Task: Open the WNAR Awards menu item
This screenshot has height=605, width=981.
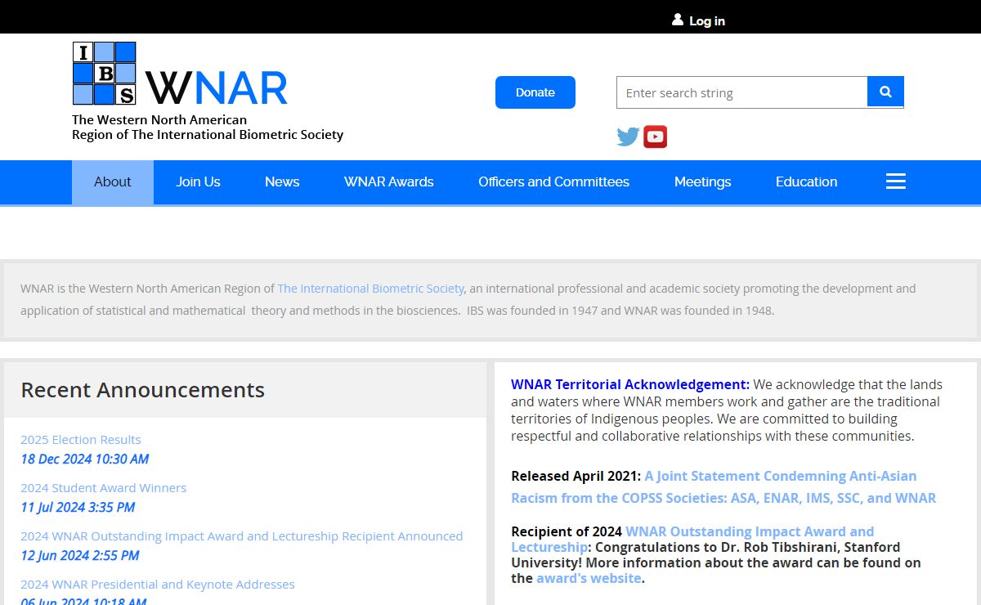Action: pos(389,182)
